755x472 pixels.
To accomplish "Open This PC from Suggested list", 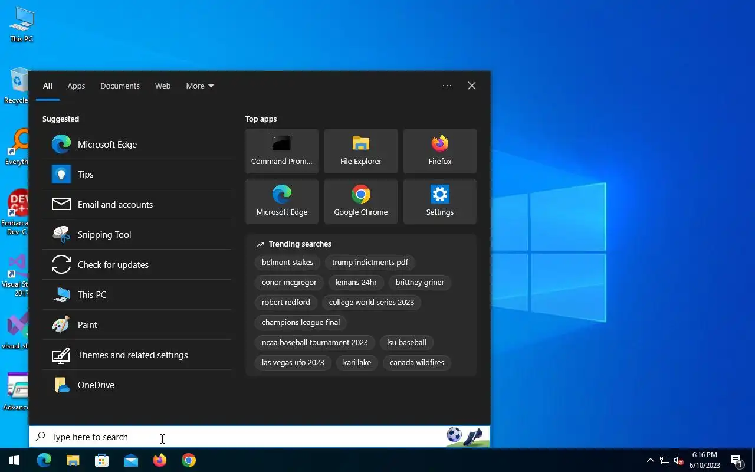I will (137, 294).
